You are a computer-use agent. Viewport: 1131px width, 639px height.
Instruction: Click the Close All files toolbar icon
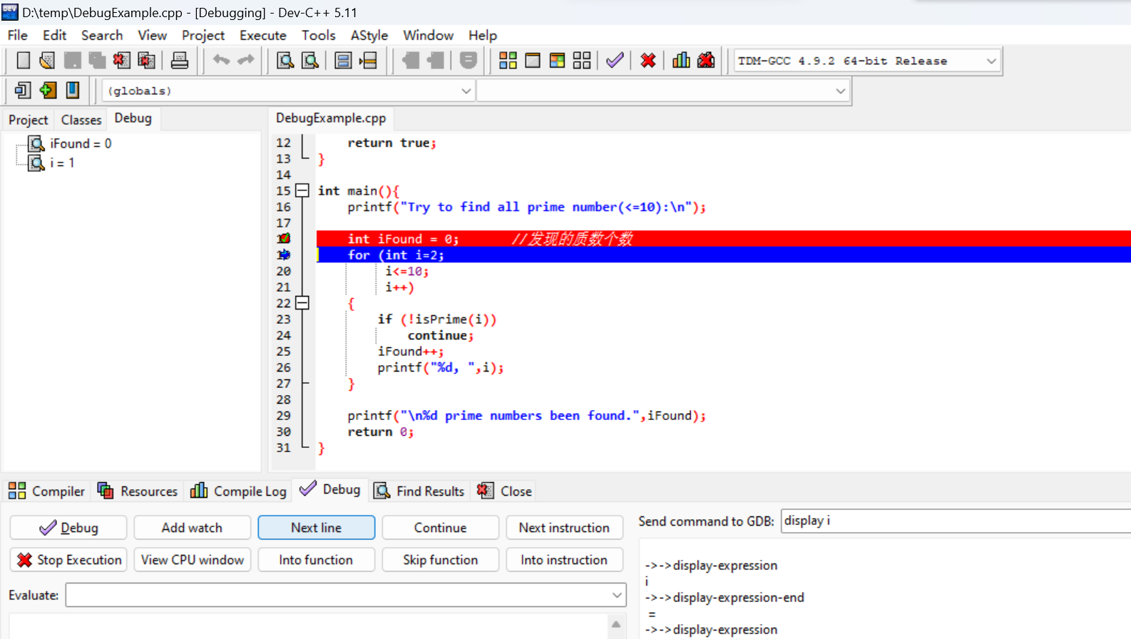point(146,61)
